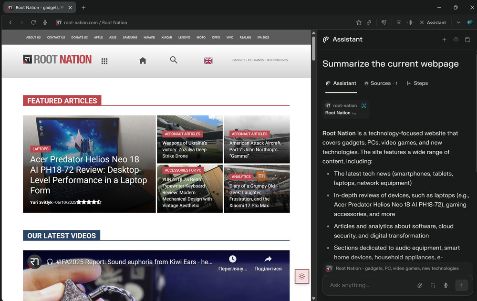Viewport: 477px width, 301px height.
Task: Click the page scrollbar up arrow
Action: coord(314,32)
